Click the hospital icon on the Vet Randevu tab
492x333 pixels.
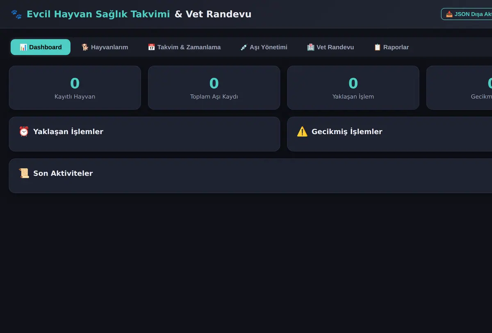tap(311, 47)
